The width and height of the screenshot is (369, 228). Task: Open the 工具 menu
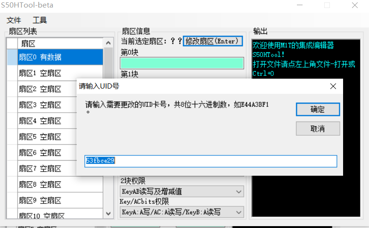point(40,20)
